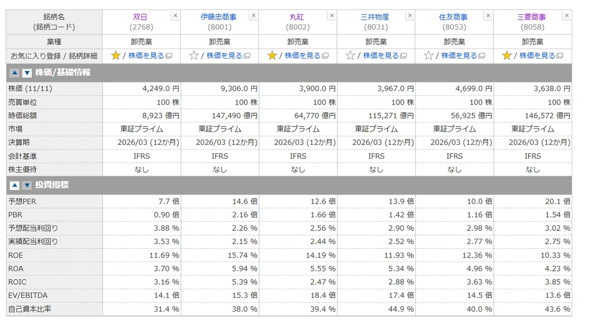Image resolution: width=596 pixels, height=335 pixels.
Task: Click the 三井物産 company name link
Action: (375, 17)
